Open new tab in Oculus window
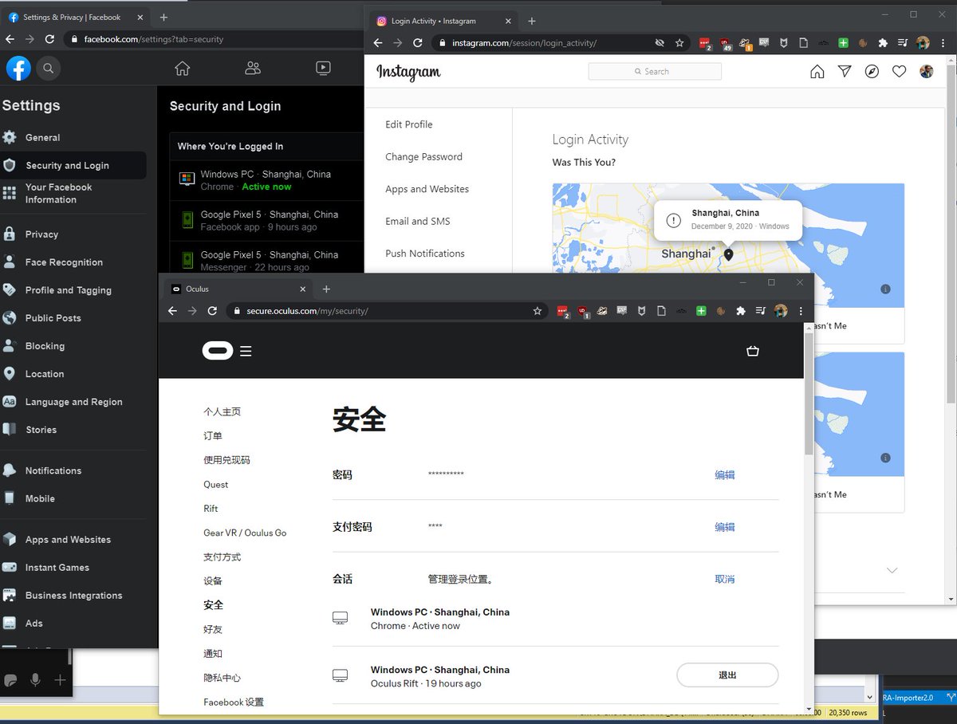The width and height of the screenshot is (957, 724). (x=326, y=289)
